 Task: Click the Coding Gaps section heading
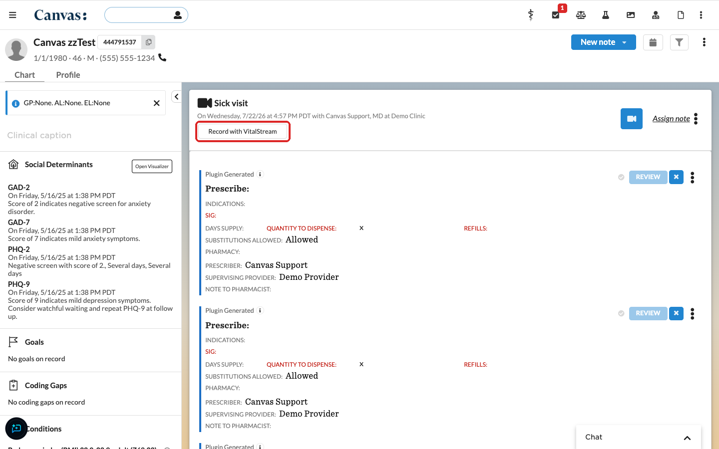pos(45,386)
